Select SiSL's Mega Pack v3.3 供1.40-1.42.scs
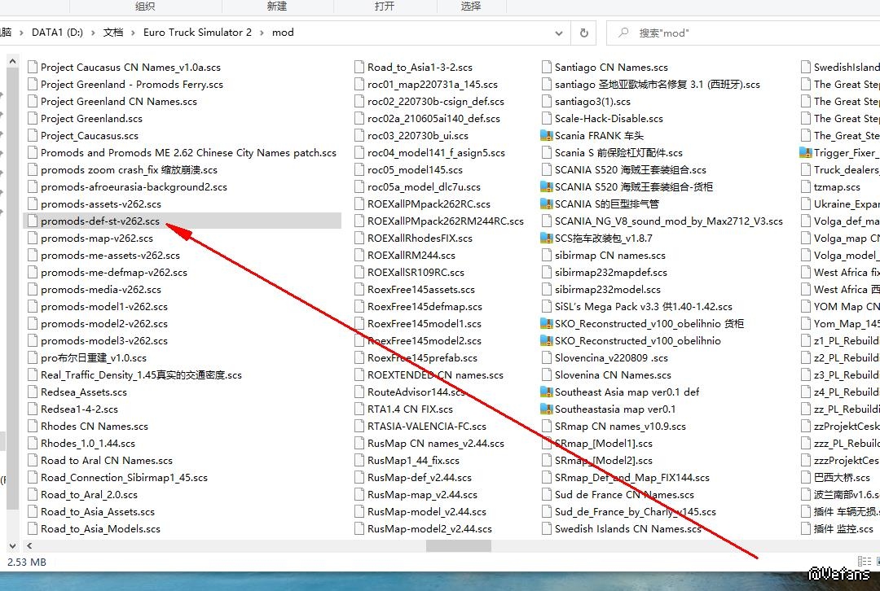Viewport: 880px width, 591px height. tap(644, 307)
